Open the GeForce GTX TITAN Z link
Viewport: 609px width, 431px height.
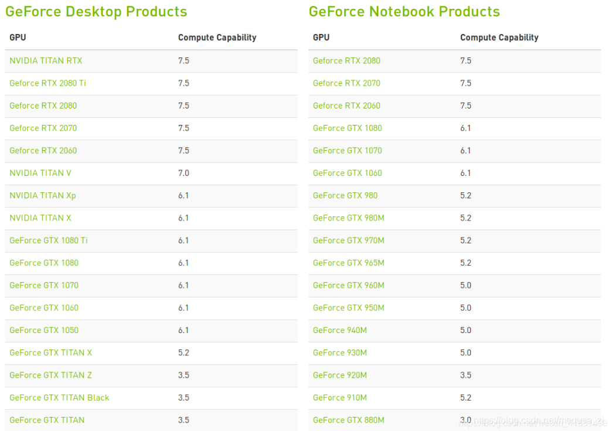[x=51, y=375]
